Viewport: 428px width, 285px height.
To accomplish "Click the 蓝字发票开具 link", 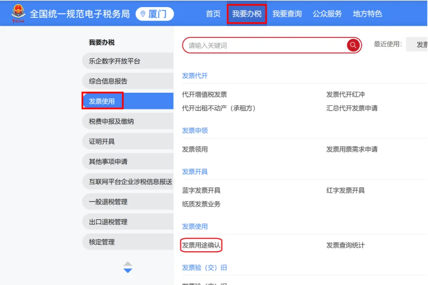I will [201, 190].
